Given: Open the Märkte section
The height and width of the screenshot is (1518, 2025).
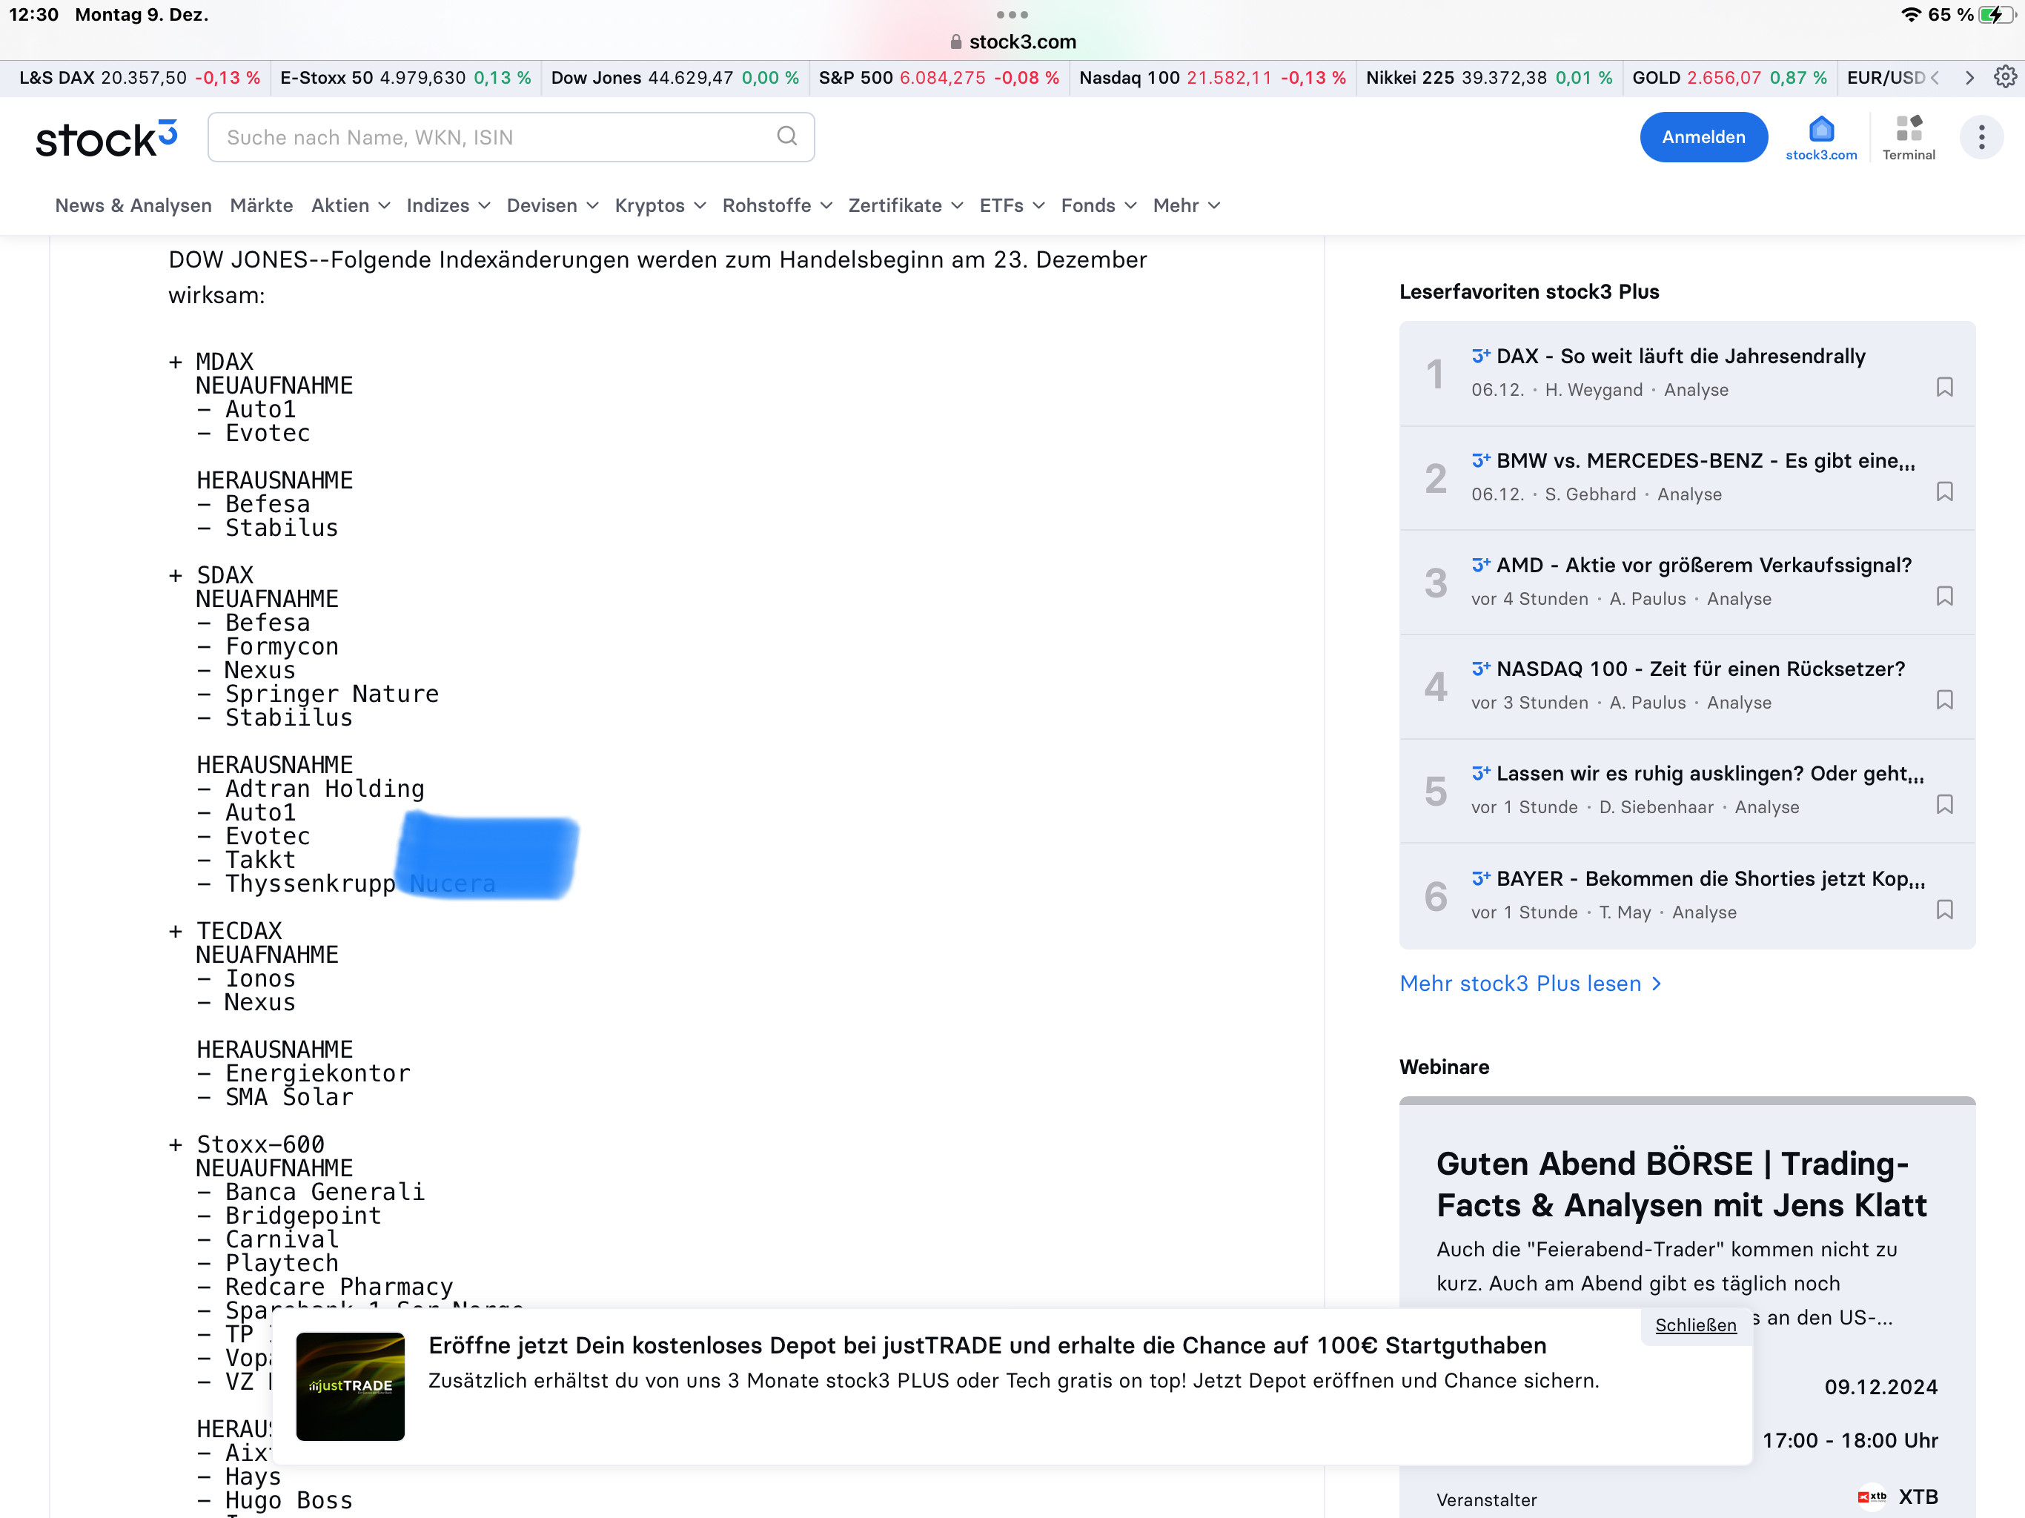Looking at the screenshot, I should pyautogui.click(x=262, y=206).
